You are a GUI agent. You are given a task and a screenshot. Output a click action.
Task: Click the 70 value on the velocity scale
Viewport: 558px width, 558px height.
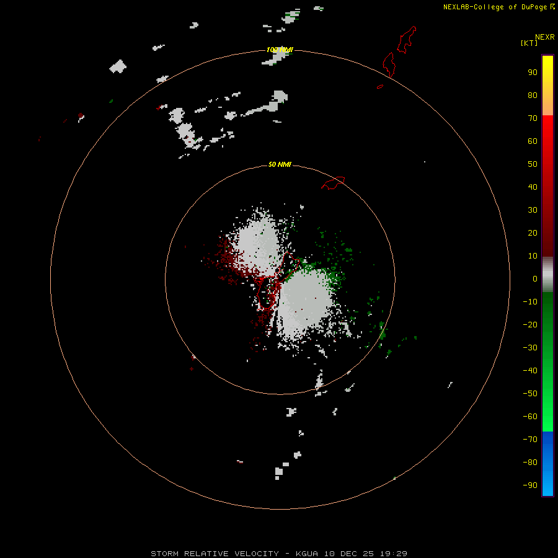coord(533,118)
